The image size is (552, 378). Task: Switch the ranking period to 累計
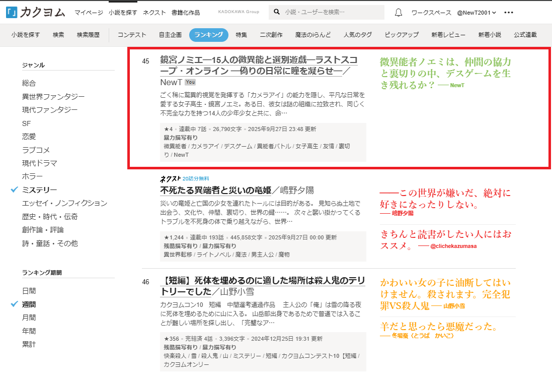29,344
